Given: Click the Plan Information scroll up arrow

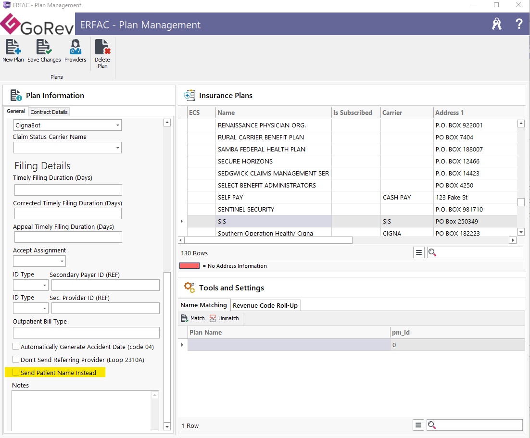Looking at the screenshot, I should (167, 122).
